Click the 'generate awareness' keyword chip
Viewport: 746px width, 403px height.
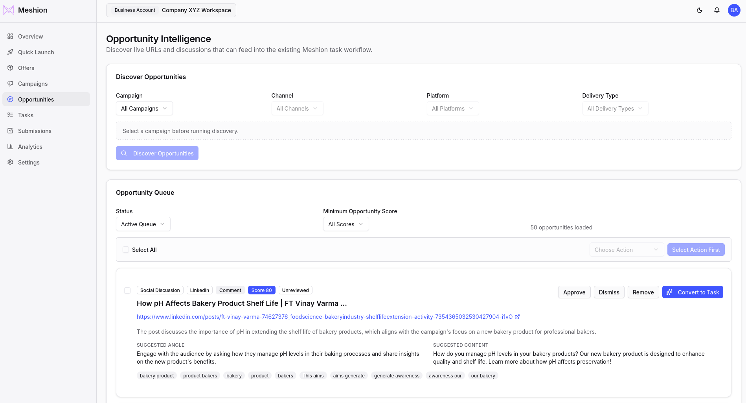(x=397, y=375)
